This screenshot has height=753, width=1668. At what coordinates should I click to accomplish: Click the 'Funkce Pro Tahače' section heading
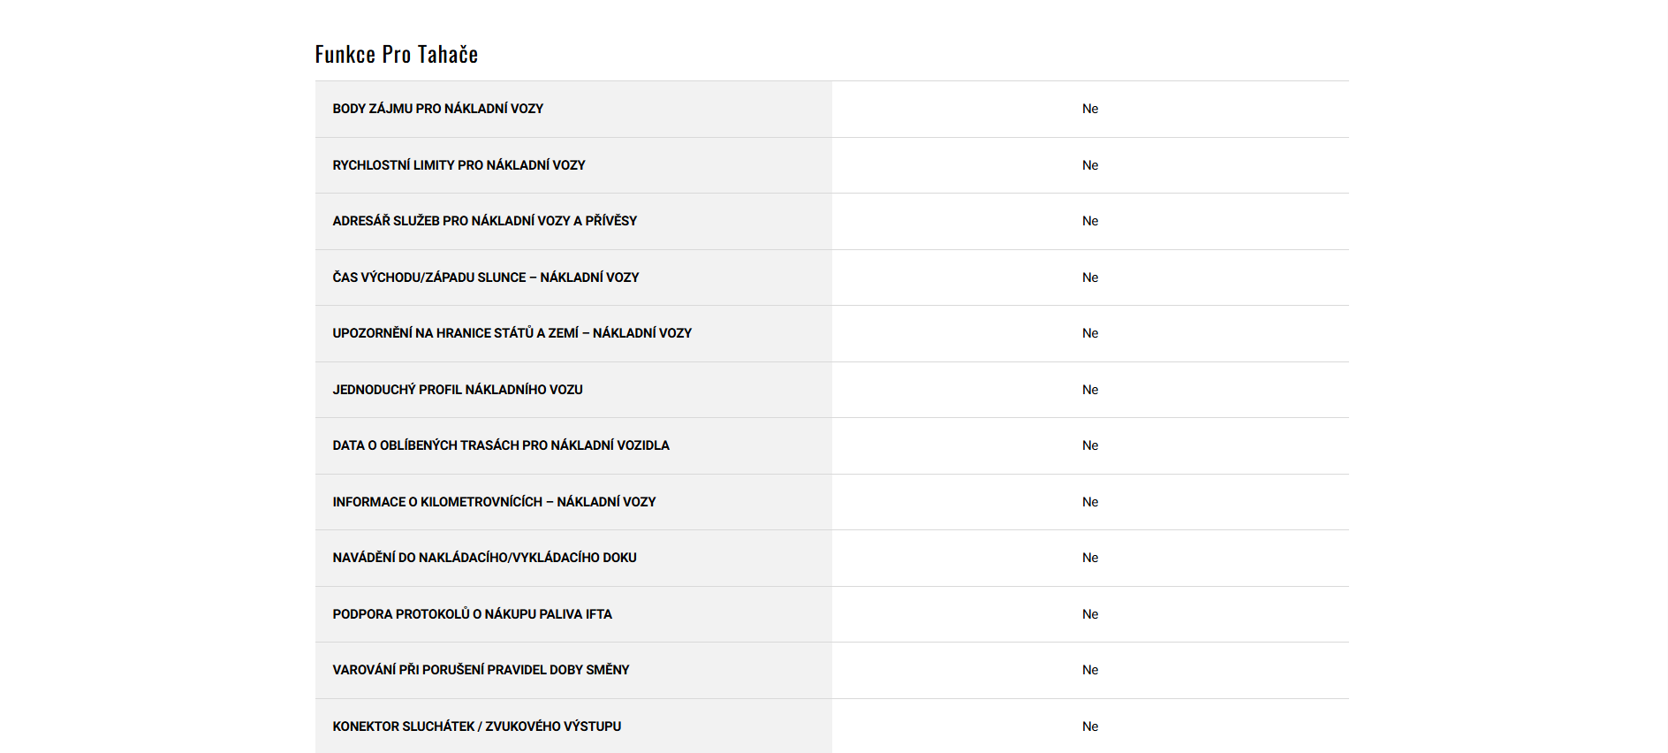click(x=396, y=55)
